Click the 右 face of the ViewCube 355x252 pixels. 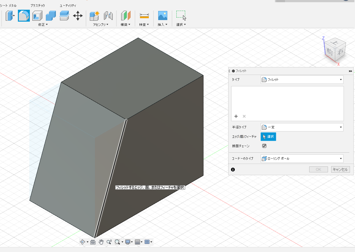coord(340,52)
